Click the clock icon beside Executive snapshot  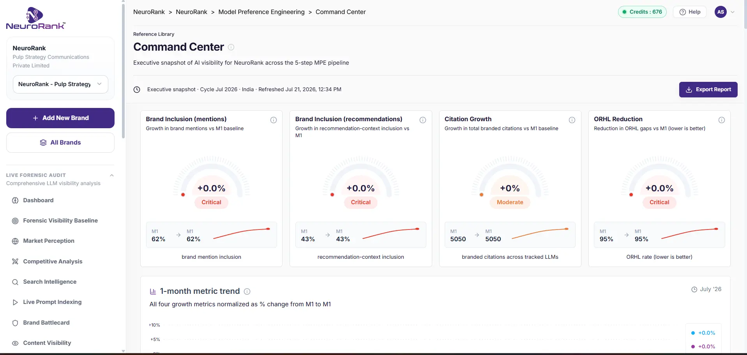pos(137,90)
